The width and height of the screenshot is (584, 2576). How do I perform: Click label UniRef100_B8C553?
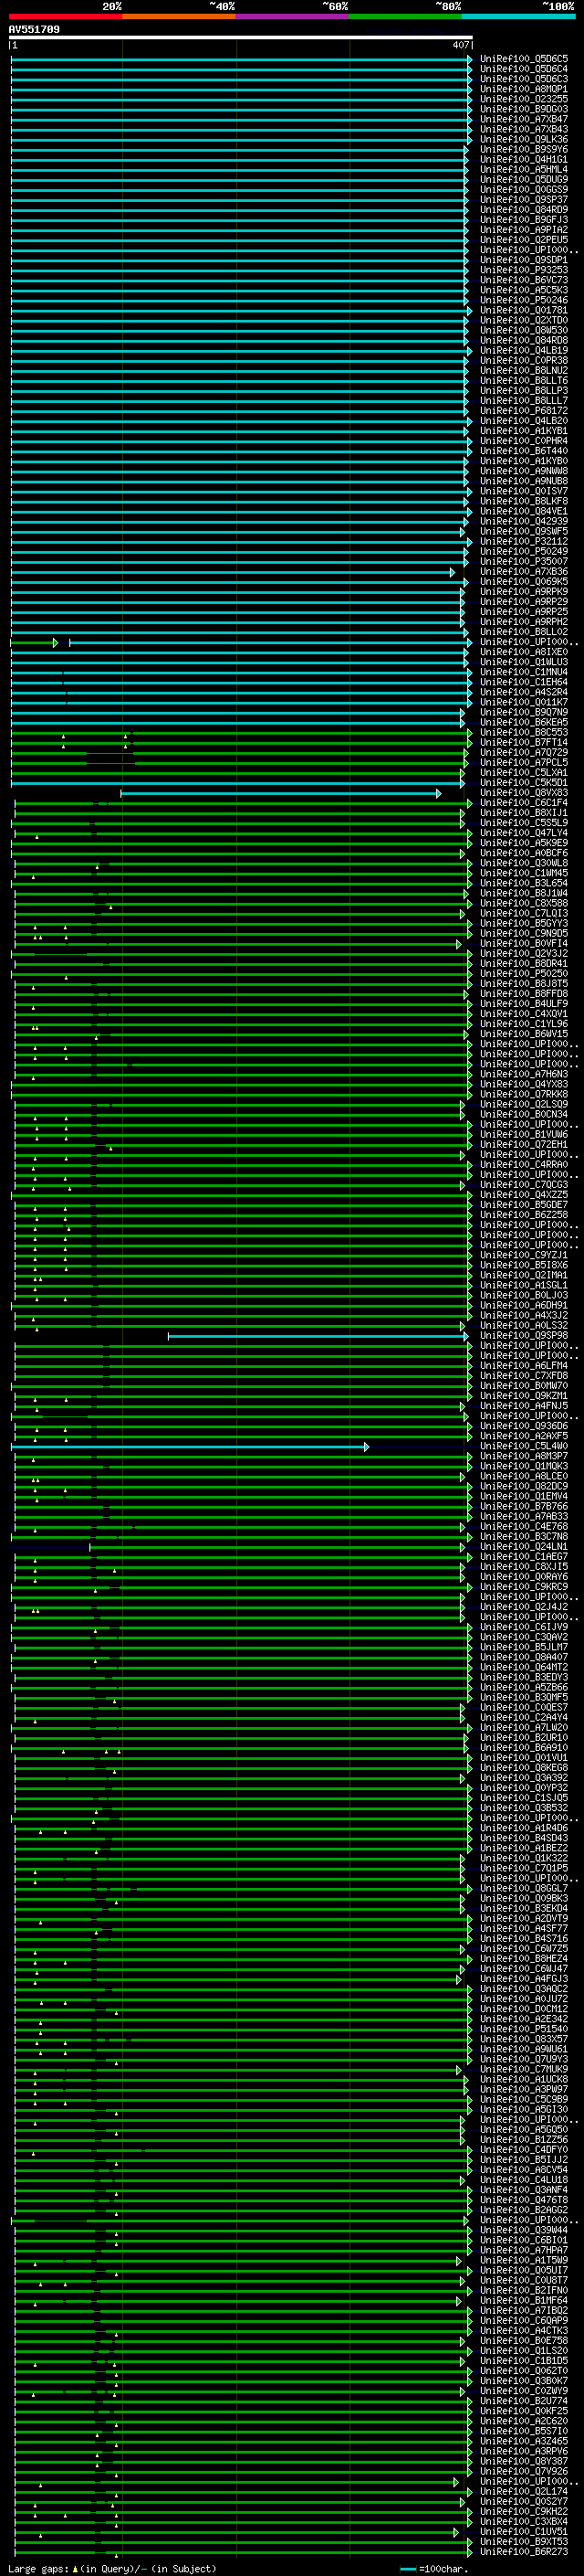(524, 732)
